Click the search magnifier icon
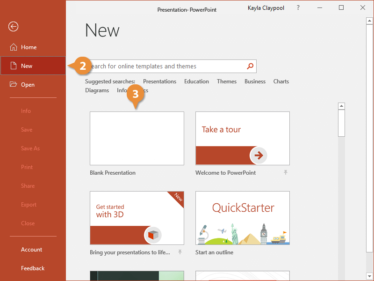This screenshot has height=281, width=374. (x=250, y=66)
